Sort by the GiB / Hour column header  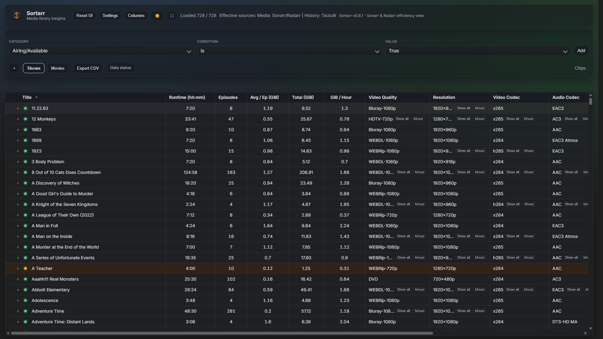[x=341, y=97]
